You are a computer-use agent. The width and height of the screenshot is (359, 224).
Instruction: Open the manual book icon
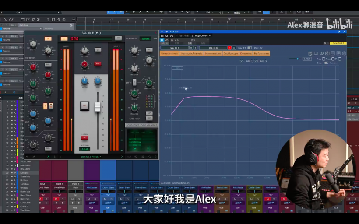point(316,53)
